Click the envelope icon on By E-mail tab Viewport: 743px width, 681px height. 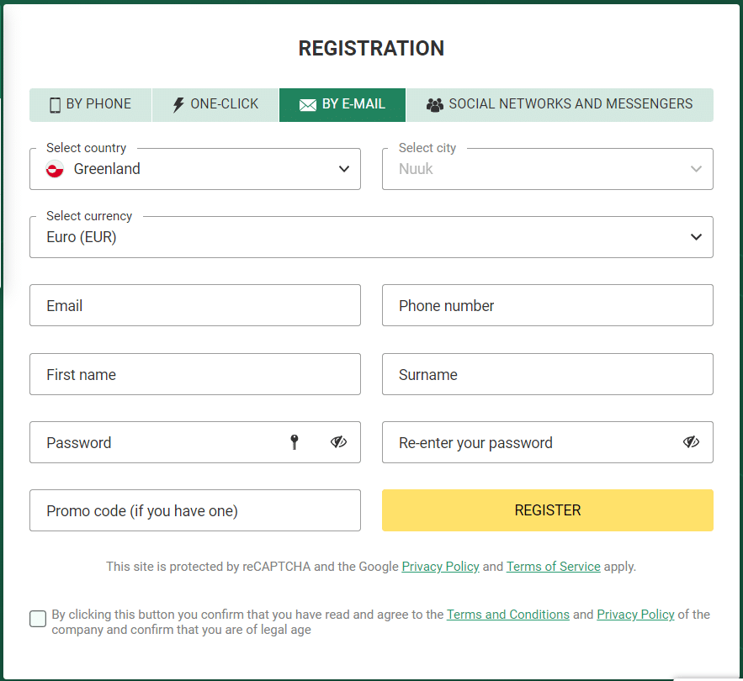click(x=307, y=105)
